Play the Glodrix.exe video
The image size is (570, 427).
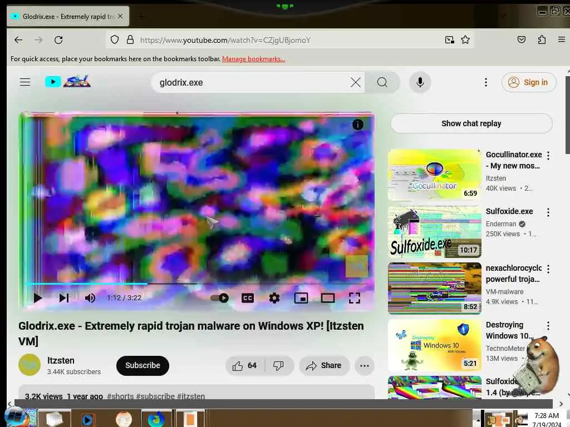tap(37, 298)
